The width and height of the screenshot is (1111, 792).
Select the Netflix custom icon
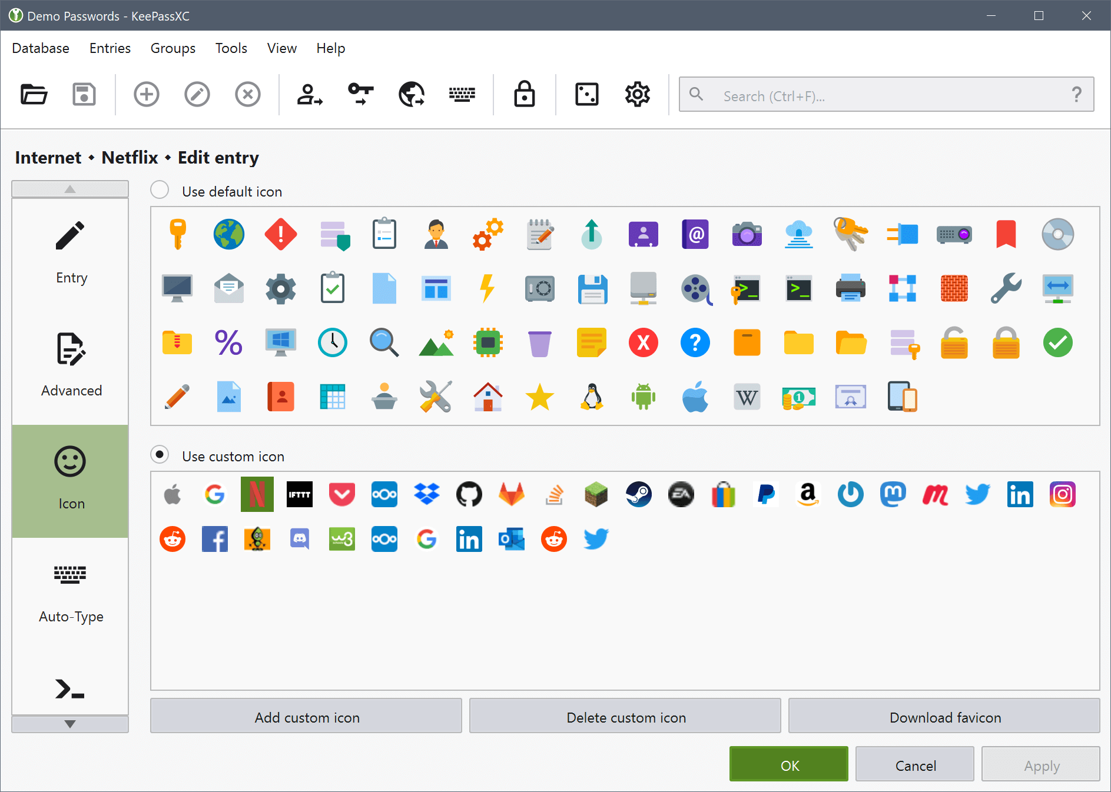(257, 494)
